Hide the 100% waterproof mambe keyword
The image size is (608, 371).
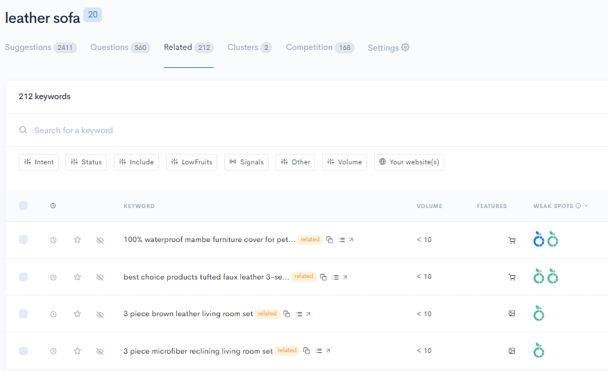[100, 241]
